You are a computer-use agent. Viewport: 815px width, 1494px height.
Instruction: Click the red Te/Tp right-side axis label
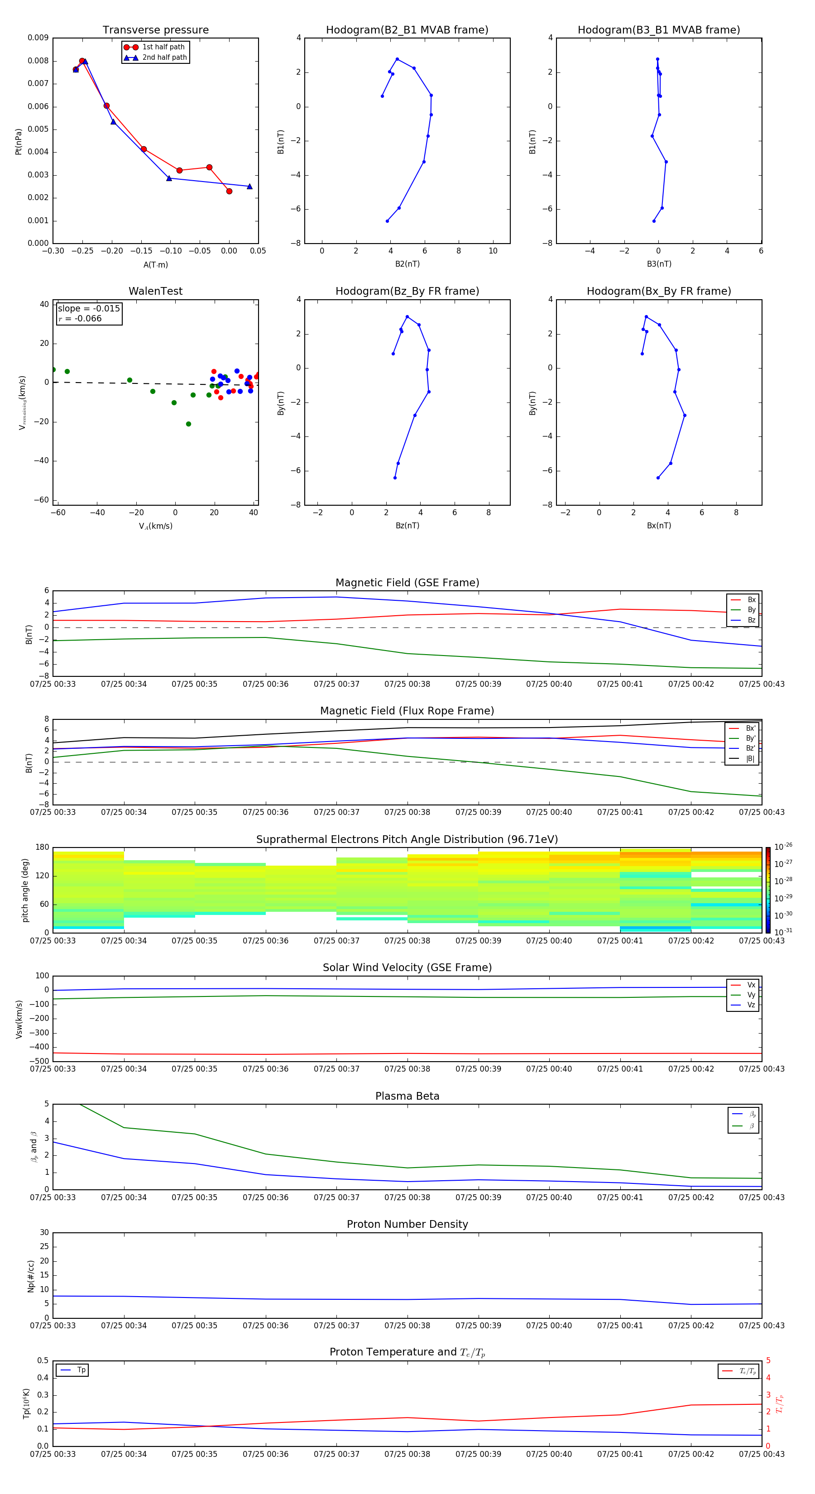click(x=780, y=1403)
